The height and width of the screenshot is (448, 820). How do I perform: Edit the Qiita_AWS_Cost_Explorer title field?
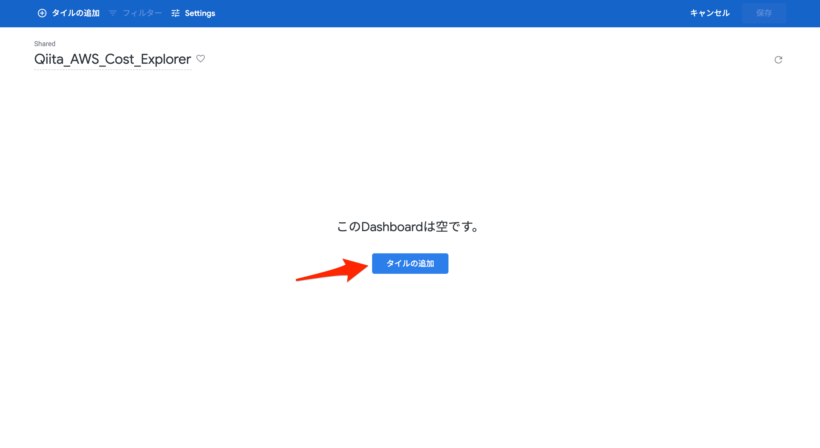113,59
